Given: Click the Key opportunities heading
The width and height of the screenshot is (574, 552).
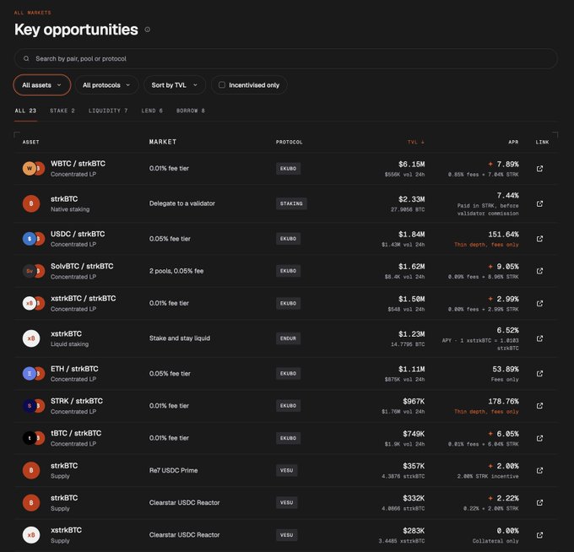Looking at the screenshot, I should [76, 30].
